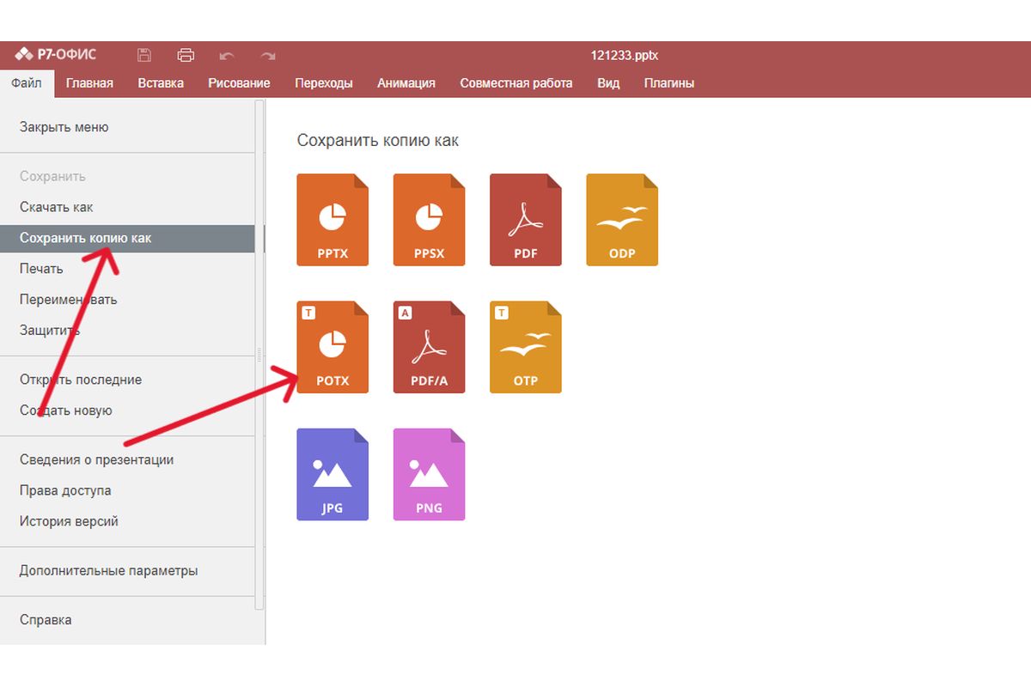Screen dimensions: 1031x687
Task: Open the Скачать как menu item
Action: click(x=57, y=207)
